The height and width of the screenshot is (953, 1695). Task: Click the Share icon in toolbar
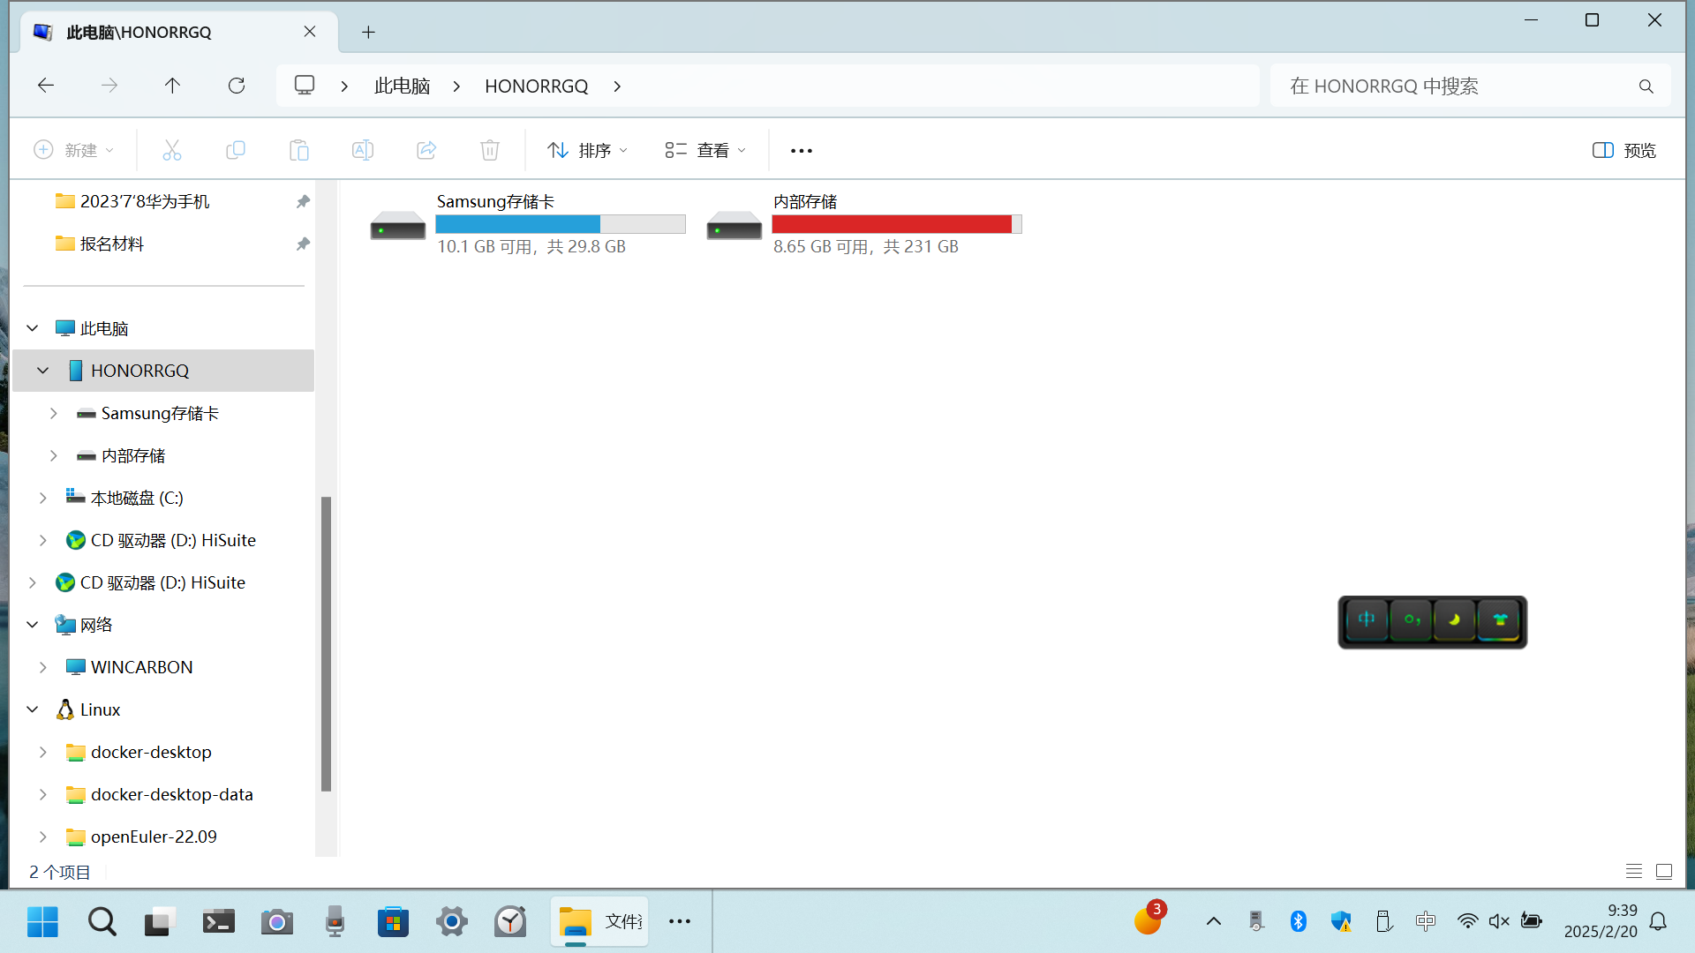click(x=426, y=150)
